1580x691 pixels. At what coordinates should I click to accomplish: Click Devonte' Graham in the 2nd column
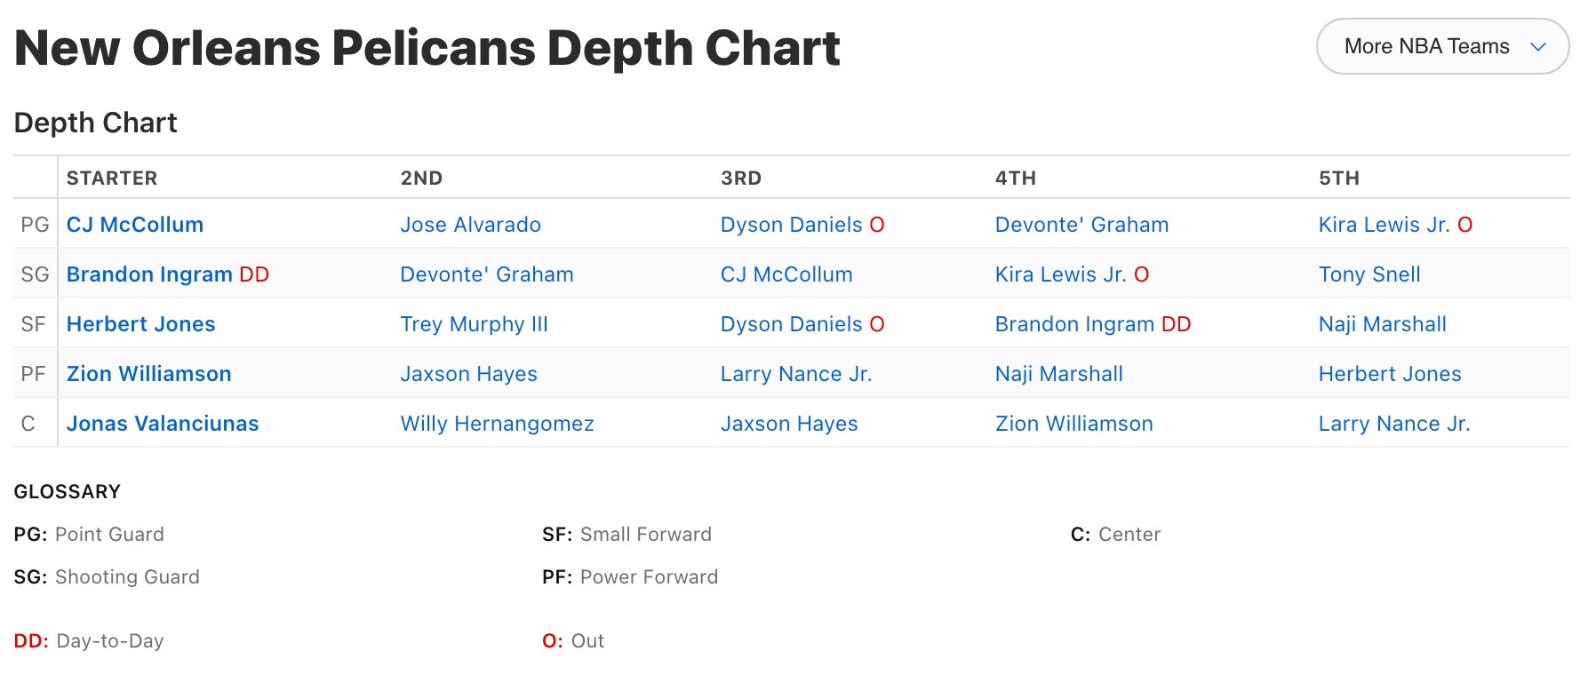pos(486,274)
